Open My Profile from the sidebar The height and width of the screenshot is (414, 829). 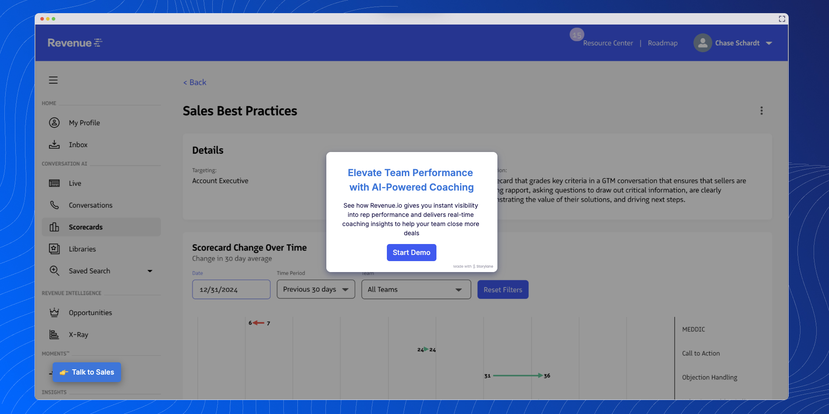(x=84, y=123)
